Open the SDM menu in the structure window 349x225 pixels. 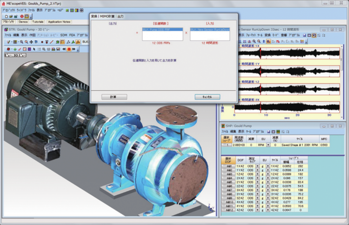64,35
